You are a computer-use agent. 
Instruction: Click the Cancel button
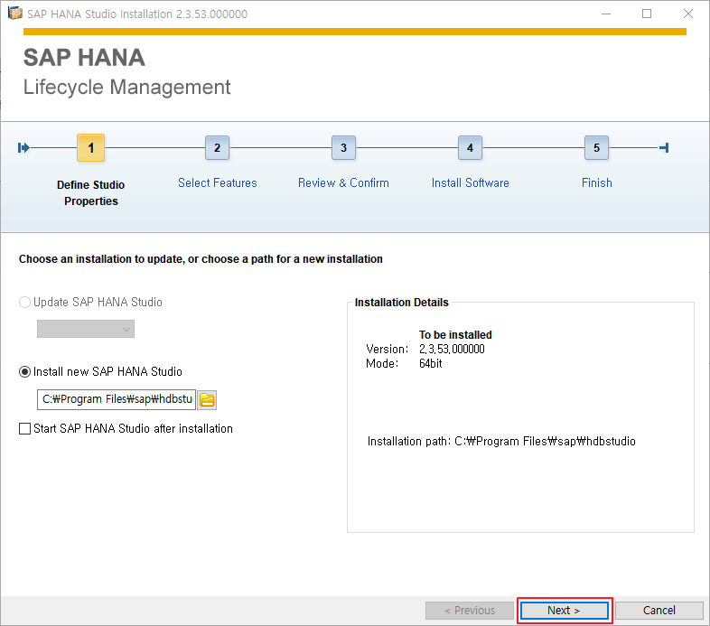[x=659, y=611]
